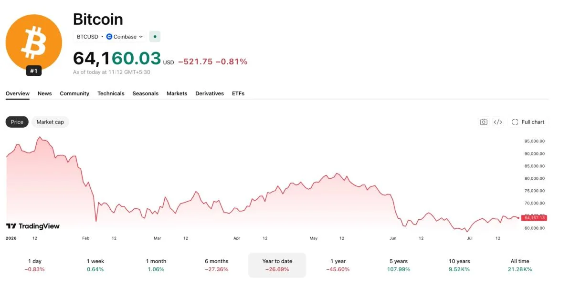Select the Year to date range
The image size is (570, 286).
277,266
